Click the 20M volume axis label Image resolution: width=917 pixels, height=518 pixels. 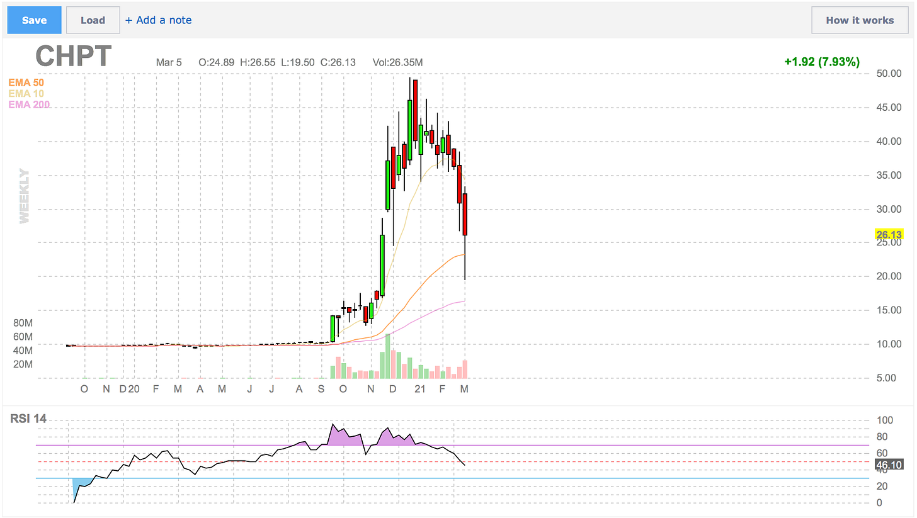point(23,364)
